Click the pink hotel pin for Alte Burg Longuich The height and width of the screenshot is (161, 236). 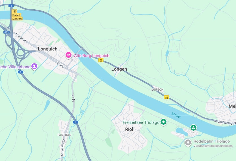click(x=68, y=55)
